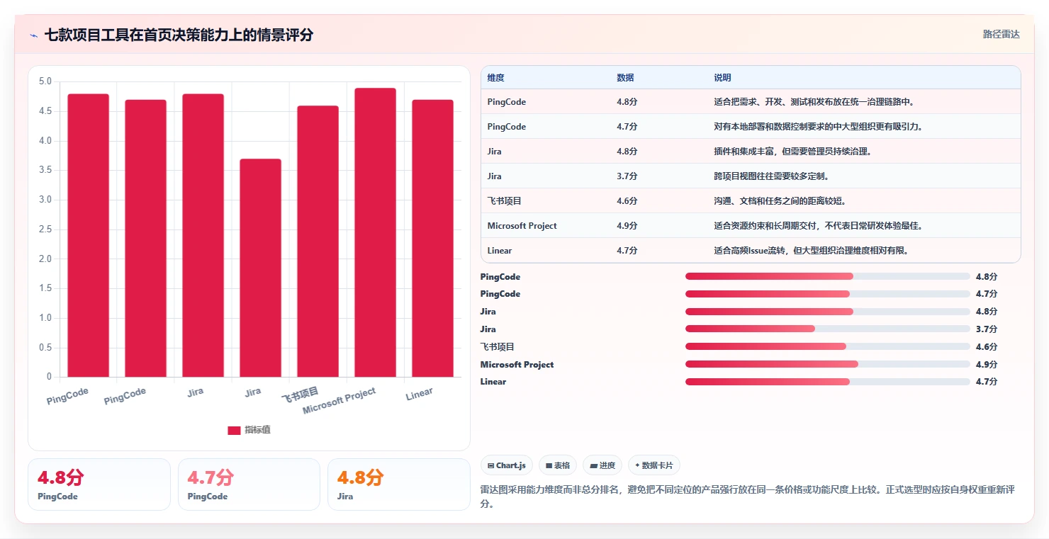Click the 维度 table column header
The image size is (1049, 539).
click(x=496, y=78)
